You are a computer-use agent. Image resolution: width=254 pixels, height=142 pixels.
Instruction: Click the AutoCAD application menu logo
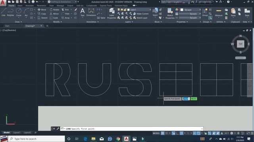click(3, 3)
